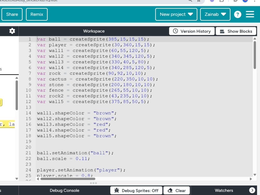Click the toolbox panel scrollbar thumb
Viewport: 260px width, 195px height.
pos(17,95)
